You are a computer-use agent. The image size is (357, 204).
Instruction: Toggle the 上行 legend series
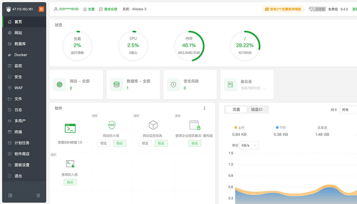239,127
